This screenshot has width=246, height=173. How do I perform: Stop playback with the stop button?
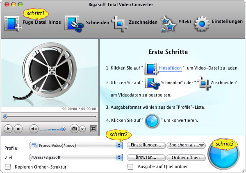18,129
